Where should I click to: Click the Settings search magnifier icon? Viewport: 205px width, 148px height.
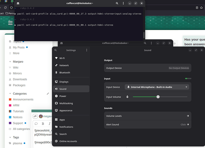56,50
